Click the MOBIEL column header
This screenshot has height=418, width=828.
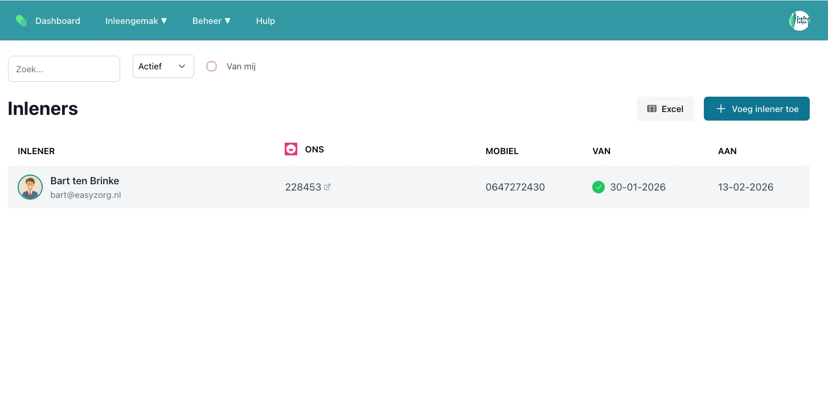502,151
